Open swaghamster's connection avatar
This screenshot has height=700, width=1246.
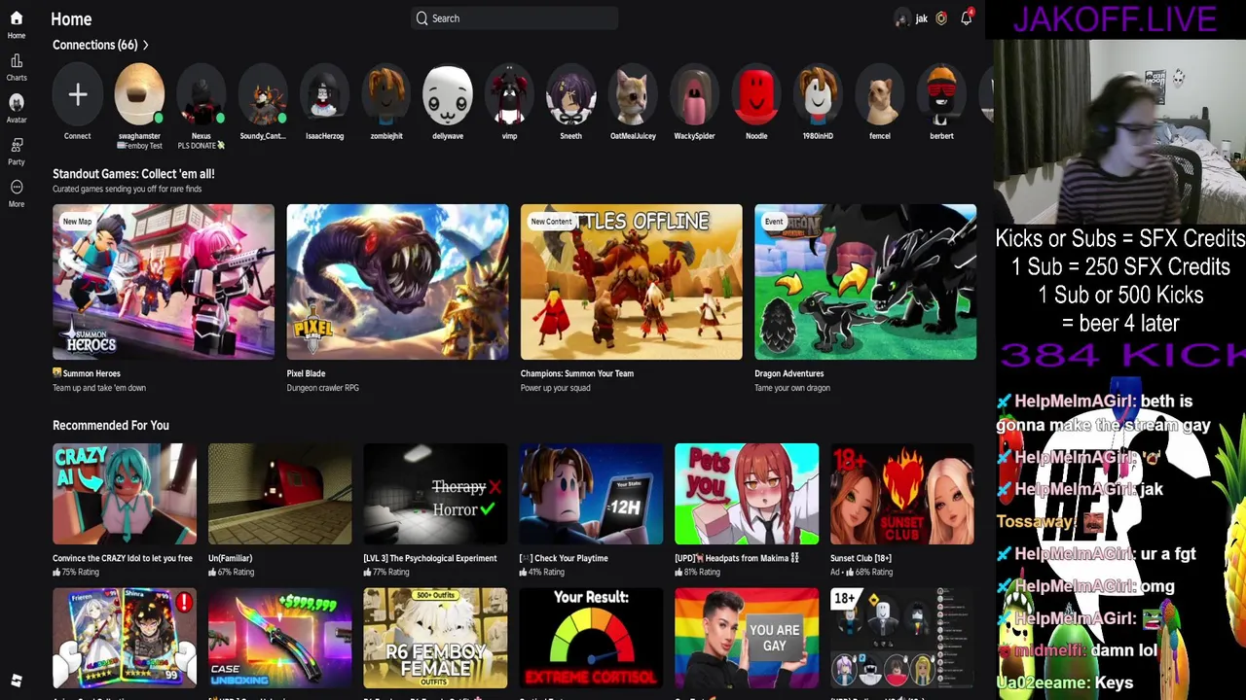point(139,94)
